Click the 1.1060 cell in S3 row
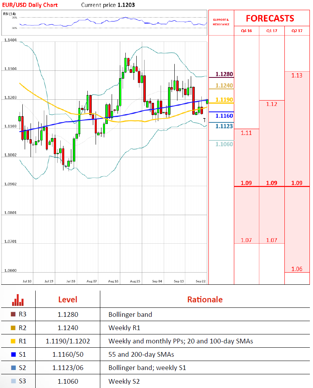Viewport: 313px width, 388px height. point(68,381)
